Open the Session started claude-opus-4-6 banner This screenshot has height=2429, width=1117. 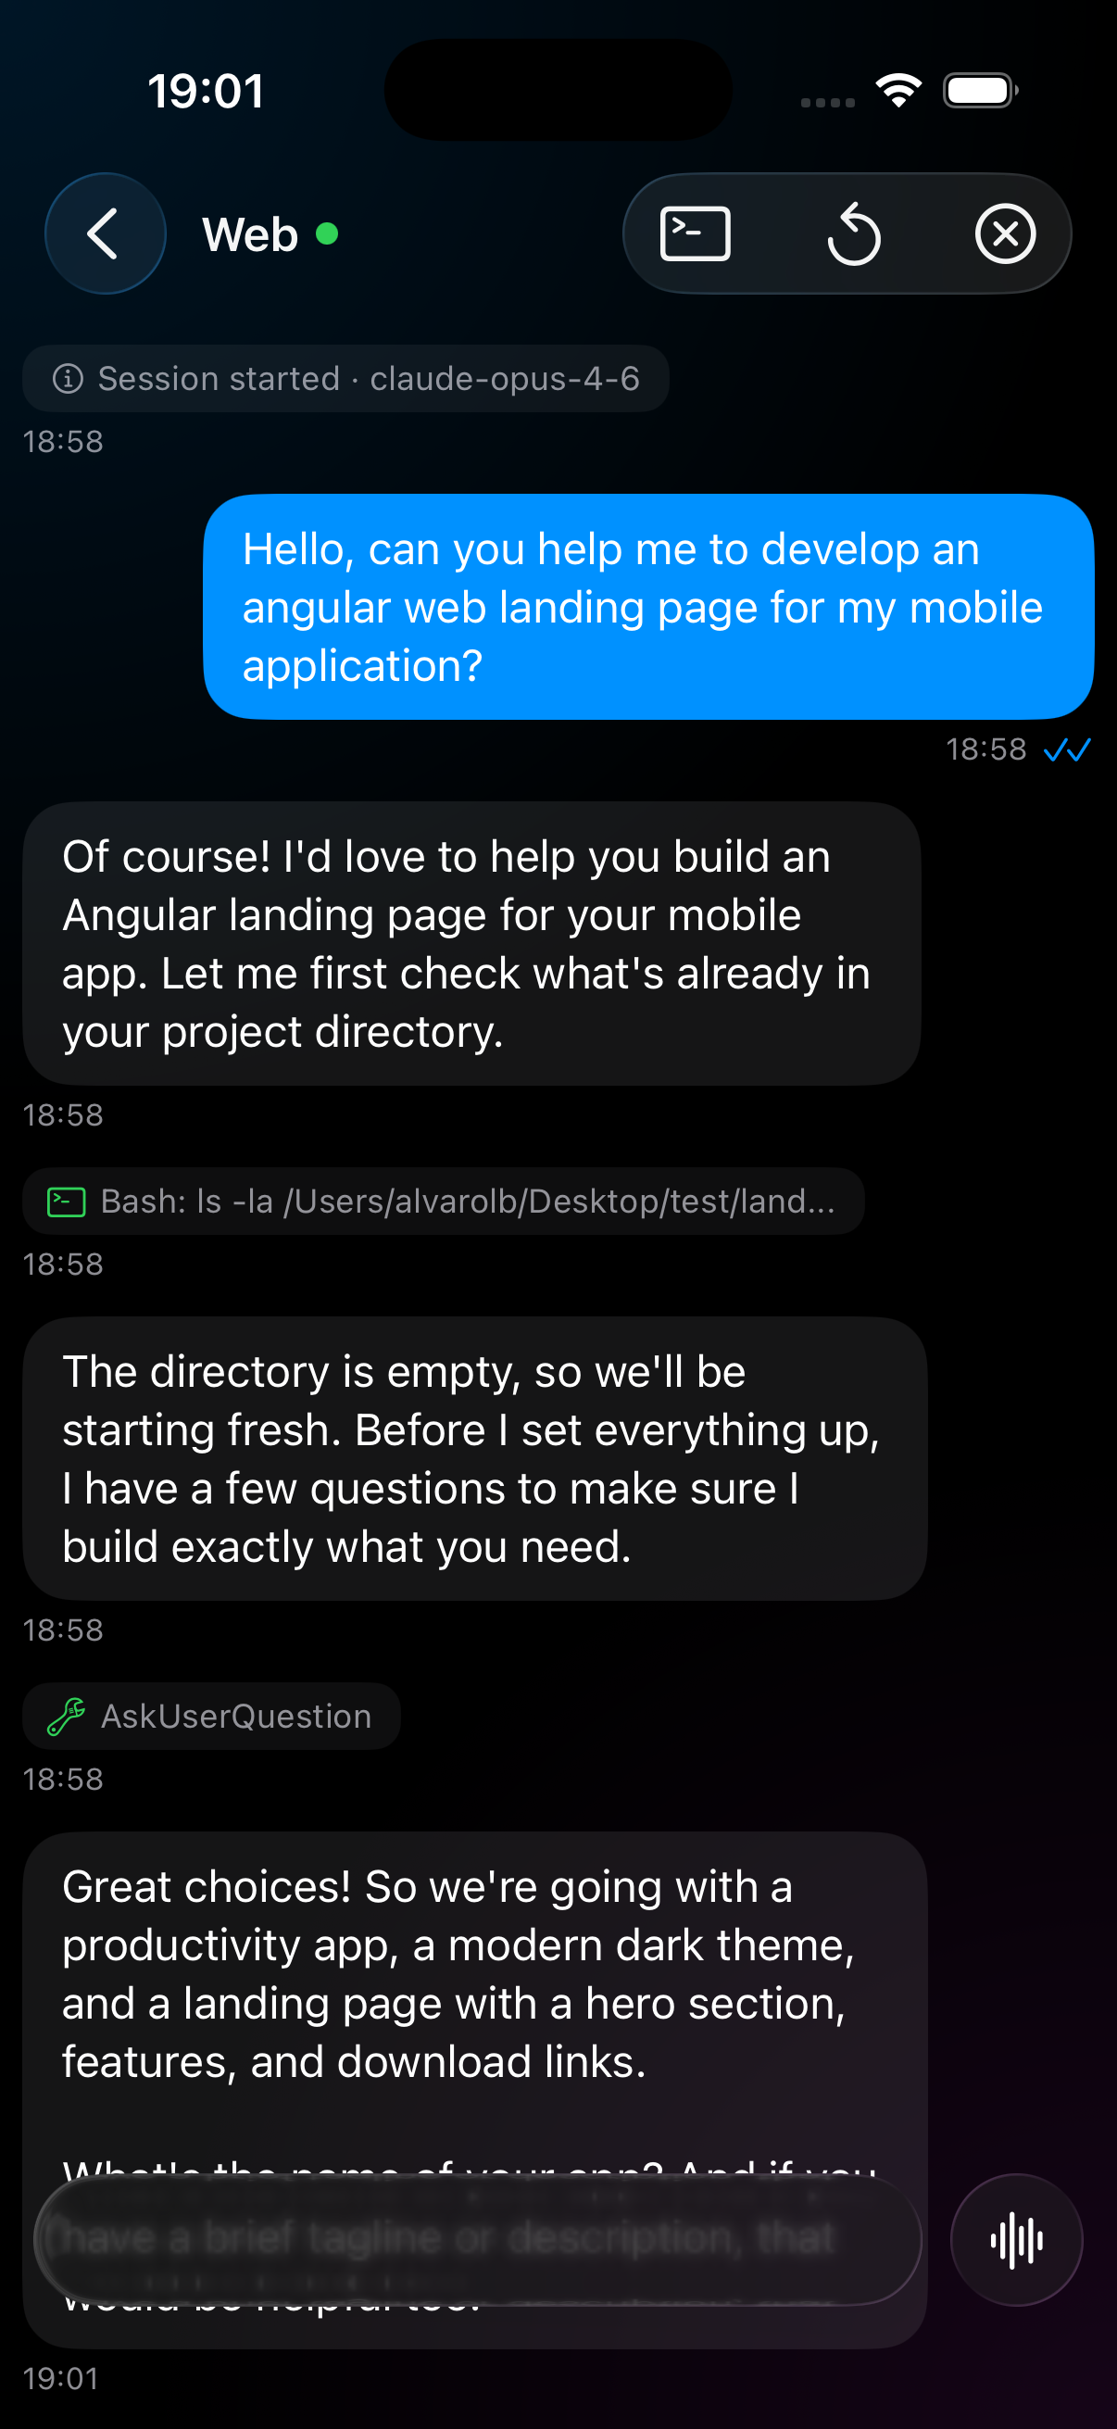coord(368,379)
